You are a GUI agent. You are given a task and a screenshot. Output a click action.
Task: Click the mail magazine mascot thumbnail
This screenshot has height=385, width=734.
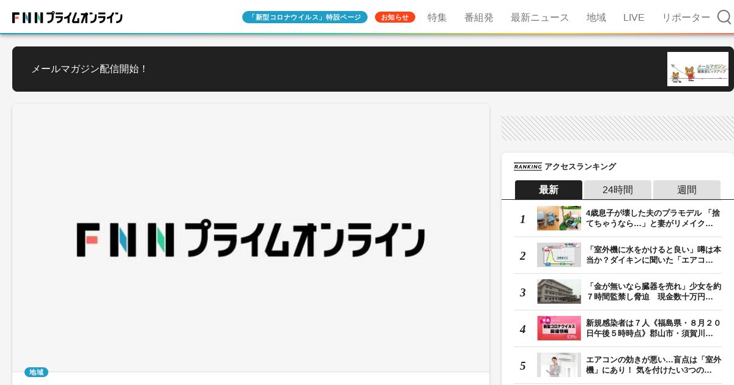click(698, 69)
